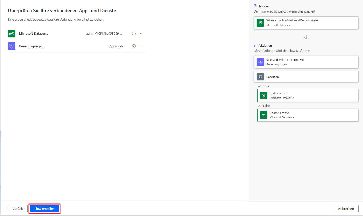This screenshot has height=216, width=363.
Task: Click the Condition icon
Action: (x=260, y=77)
